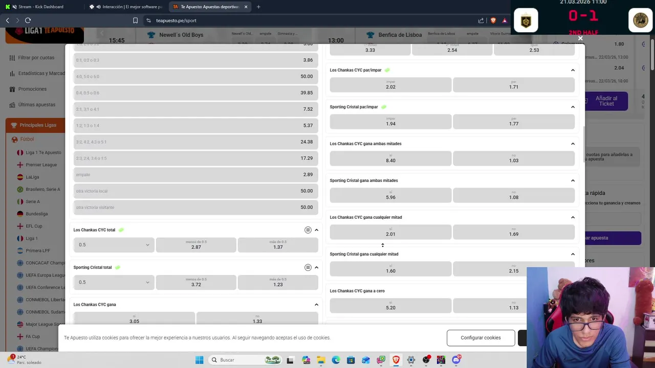Image resolution: width=655 pixels, height=368 pixels.
Task: Click the browser back arrow
Action: [8, 20]
